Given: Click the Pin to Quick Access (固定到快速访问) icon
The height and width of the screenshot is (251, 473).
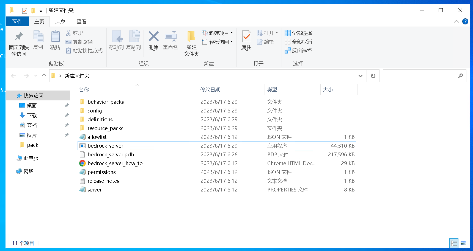Looking at the screenshot, I should coord(19,36).
